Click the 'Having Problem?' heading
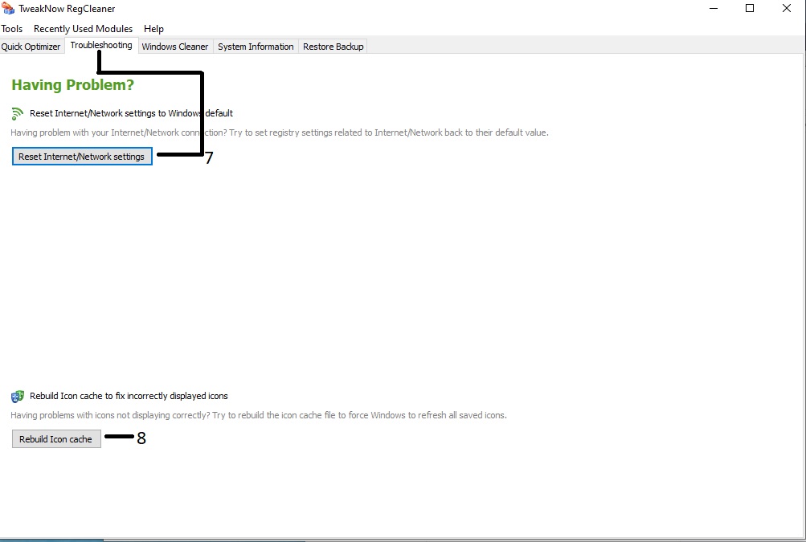Image resolution: width=806 pixels, height=542 pixels. tap(72, 85)
